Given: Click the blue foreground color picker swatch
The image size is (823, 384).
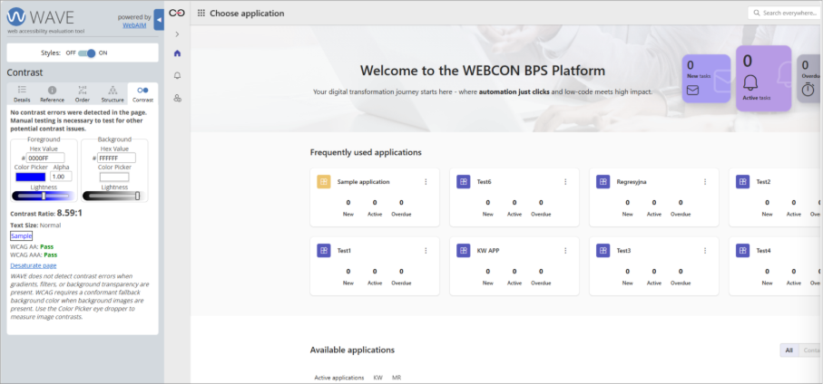Looking at the screenshot, I should click(x=29, y=176).
